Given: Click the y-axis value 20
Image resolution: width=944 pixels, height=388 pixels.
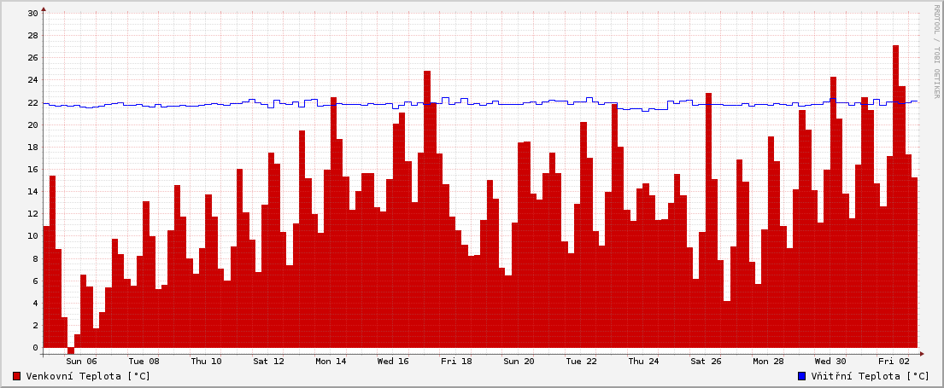Looking at the screenshot, I should [33, 125].
